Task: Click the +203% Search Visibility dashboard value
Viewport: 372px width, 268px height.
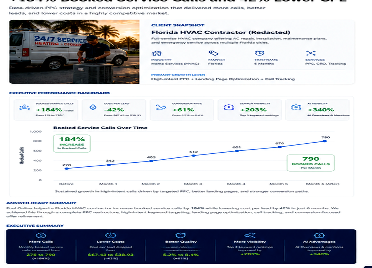Action: [253, 110]
